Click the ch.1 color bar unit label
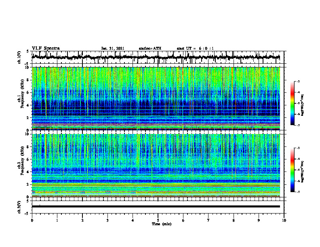Image resolution: width=320 pixels, height=247 pixels. [x=302, y=105]
